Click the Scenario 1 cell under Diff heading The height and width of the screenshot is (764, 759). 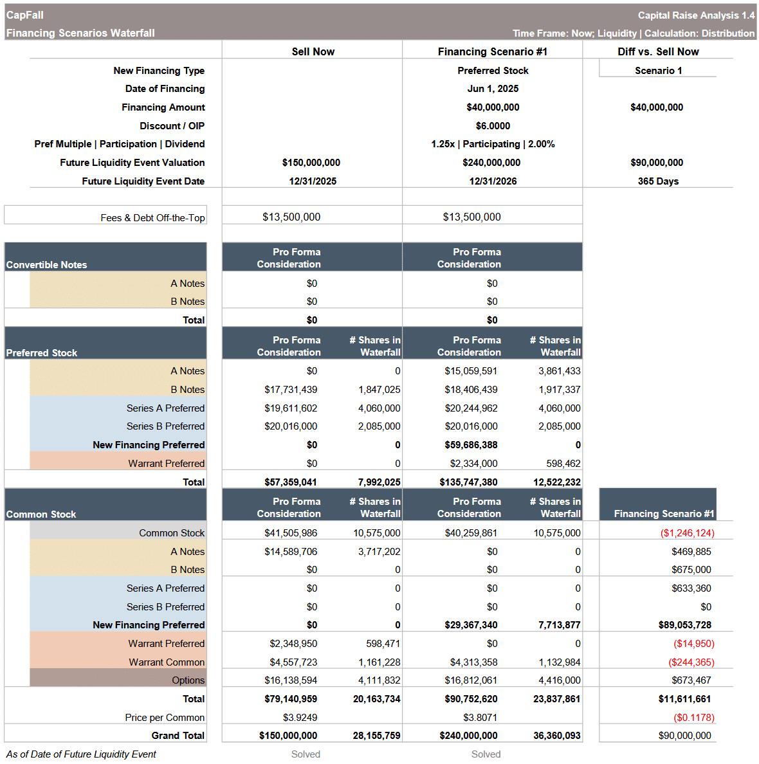tap(658, 71)
